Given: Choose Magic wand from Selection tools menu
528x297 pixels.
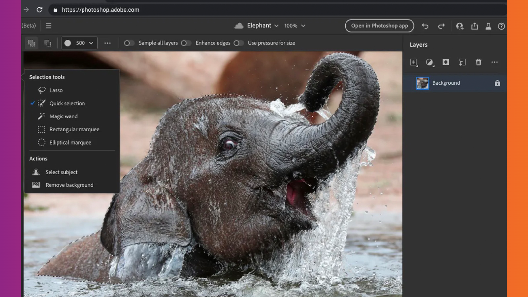Looking at the screenshot, I should coord(63,116).
